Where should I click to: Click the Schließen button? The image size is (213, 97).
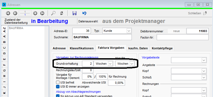coord(197,13)
